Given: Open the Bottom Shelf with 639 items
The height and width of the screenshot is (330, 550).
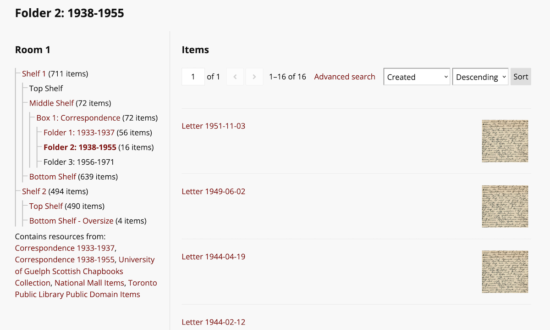Looking at the screenshot, I should (x=53, y=176).
